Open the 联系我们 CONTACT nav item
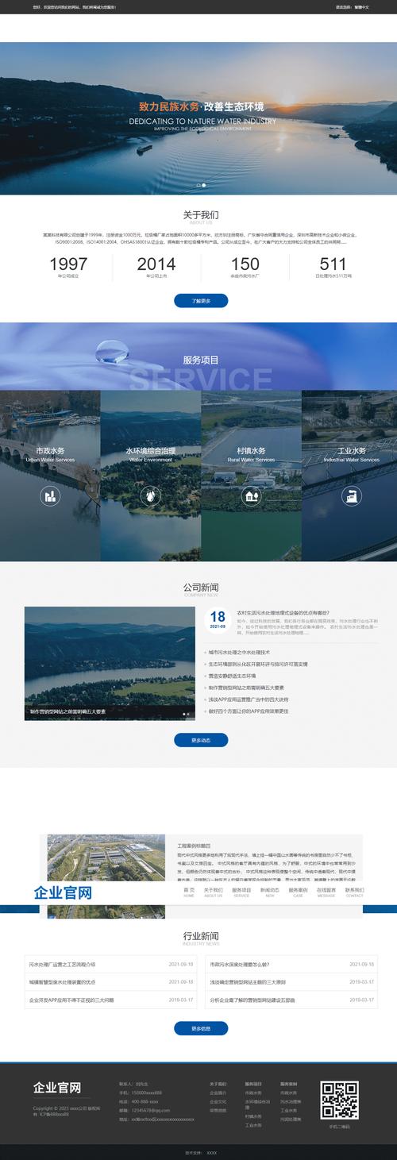This screenshot has height=1160, width=397. coord(355,892)
